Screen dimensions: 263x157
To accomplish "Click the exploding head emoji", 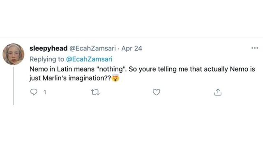I will click(x=115, y=78).
